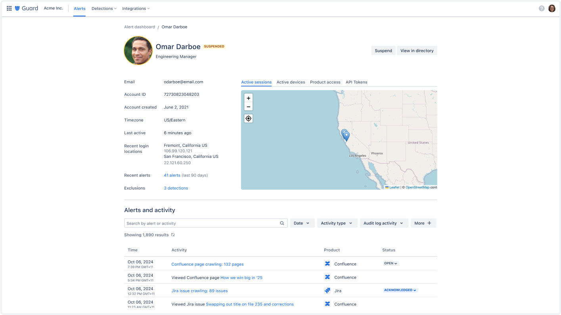Click the Guard logo
The image size is (561, 315).
coord(27,8)
